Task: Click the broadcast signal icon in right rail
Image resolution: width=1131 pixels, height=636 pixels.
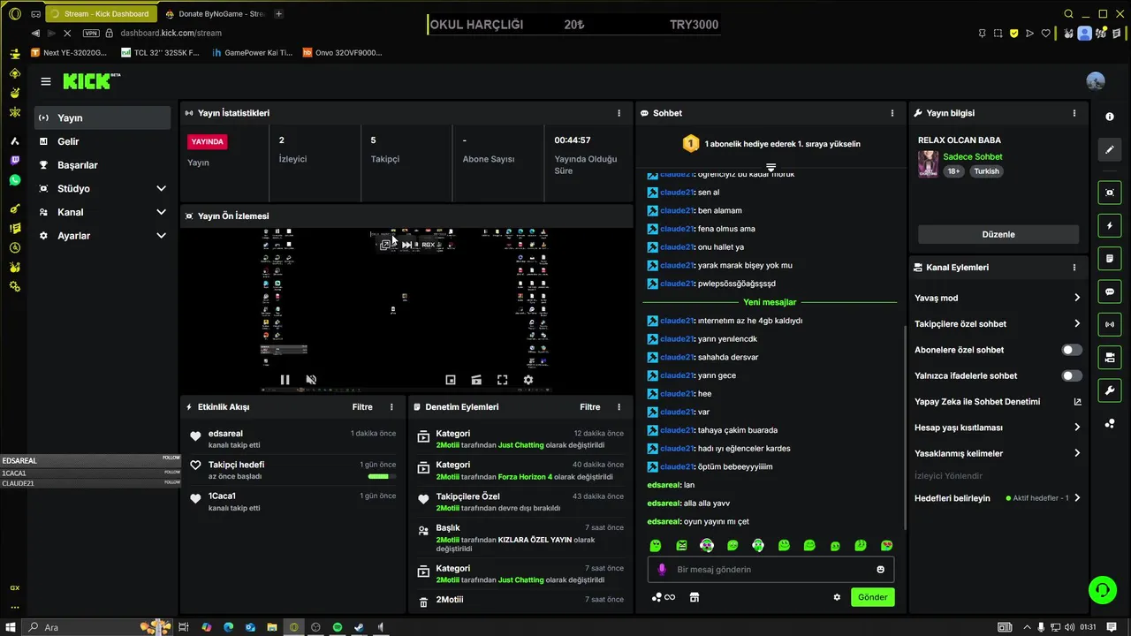Action: [1110, 324]
